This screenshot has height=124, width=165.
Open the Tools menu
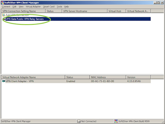coord(59,6)
